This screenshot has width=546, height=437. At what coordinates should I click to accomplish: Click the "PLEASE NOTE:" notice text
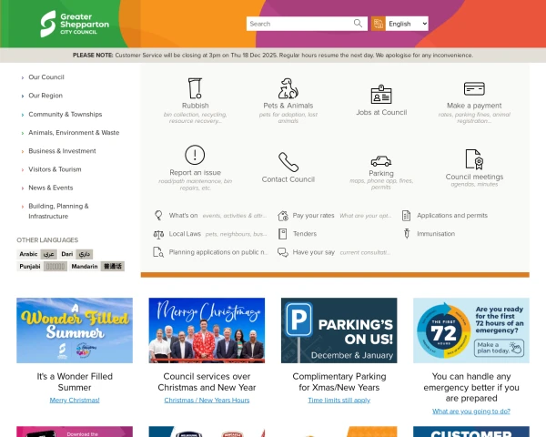[93, 55]
